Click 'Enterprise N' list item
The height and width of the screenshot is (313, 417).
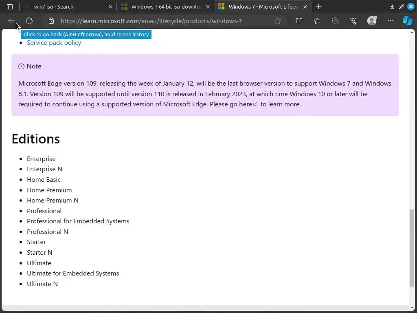[x=44, y=169]
